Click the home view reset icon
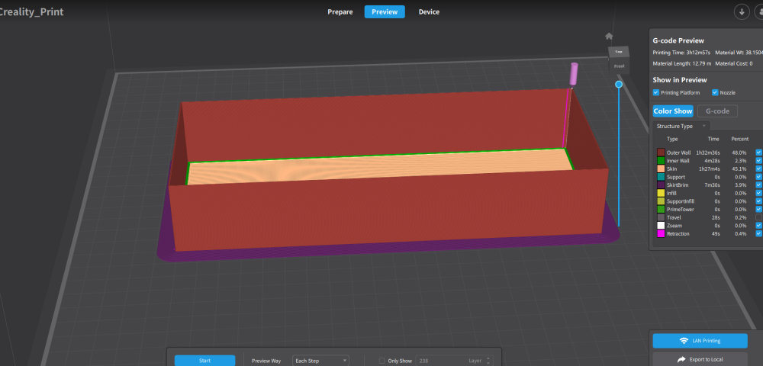This screenshot has width=763, height=366. [609, 36]
